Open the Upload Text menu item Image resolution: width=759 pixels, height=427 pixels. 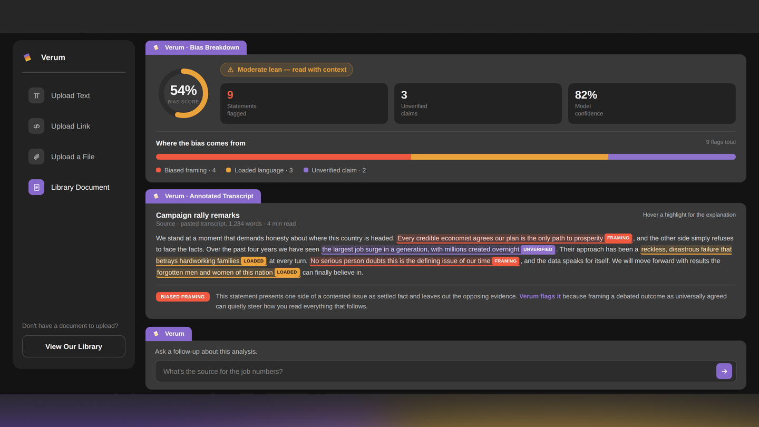74,95
